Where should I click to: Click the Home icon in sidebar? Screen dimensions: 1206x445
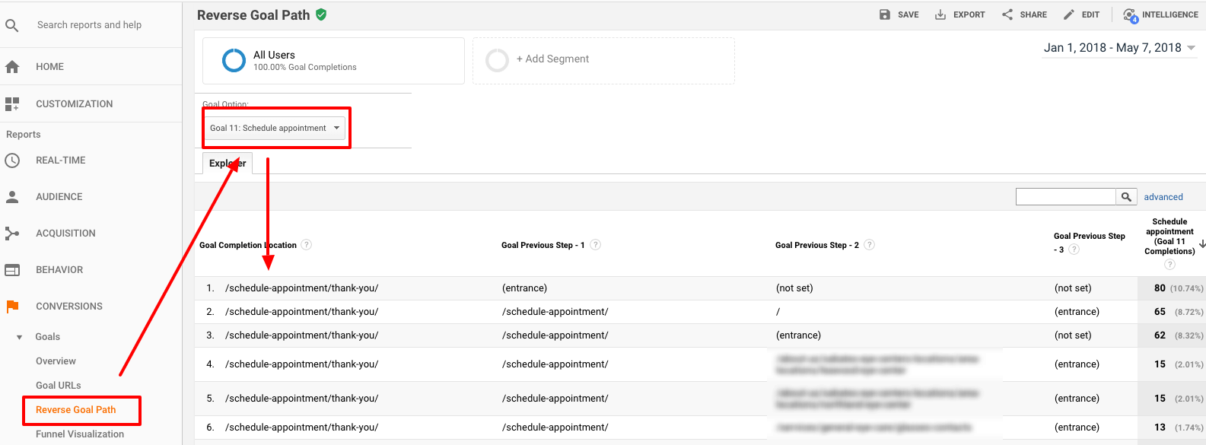pyautogui.click(x=12, y=67)
